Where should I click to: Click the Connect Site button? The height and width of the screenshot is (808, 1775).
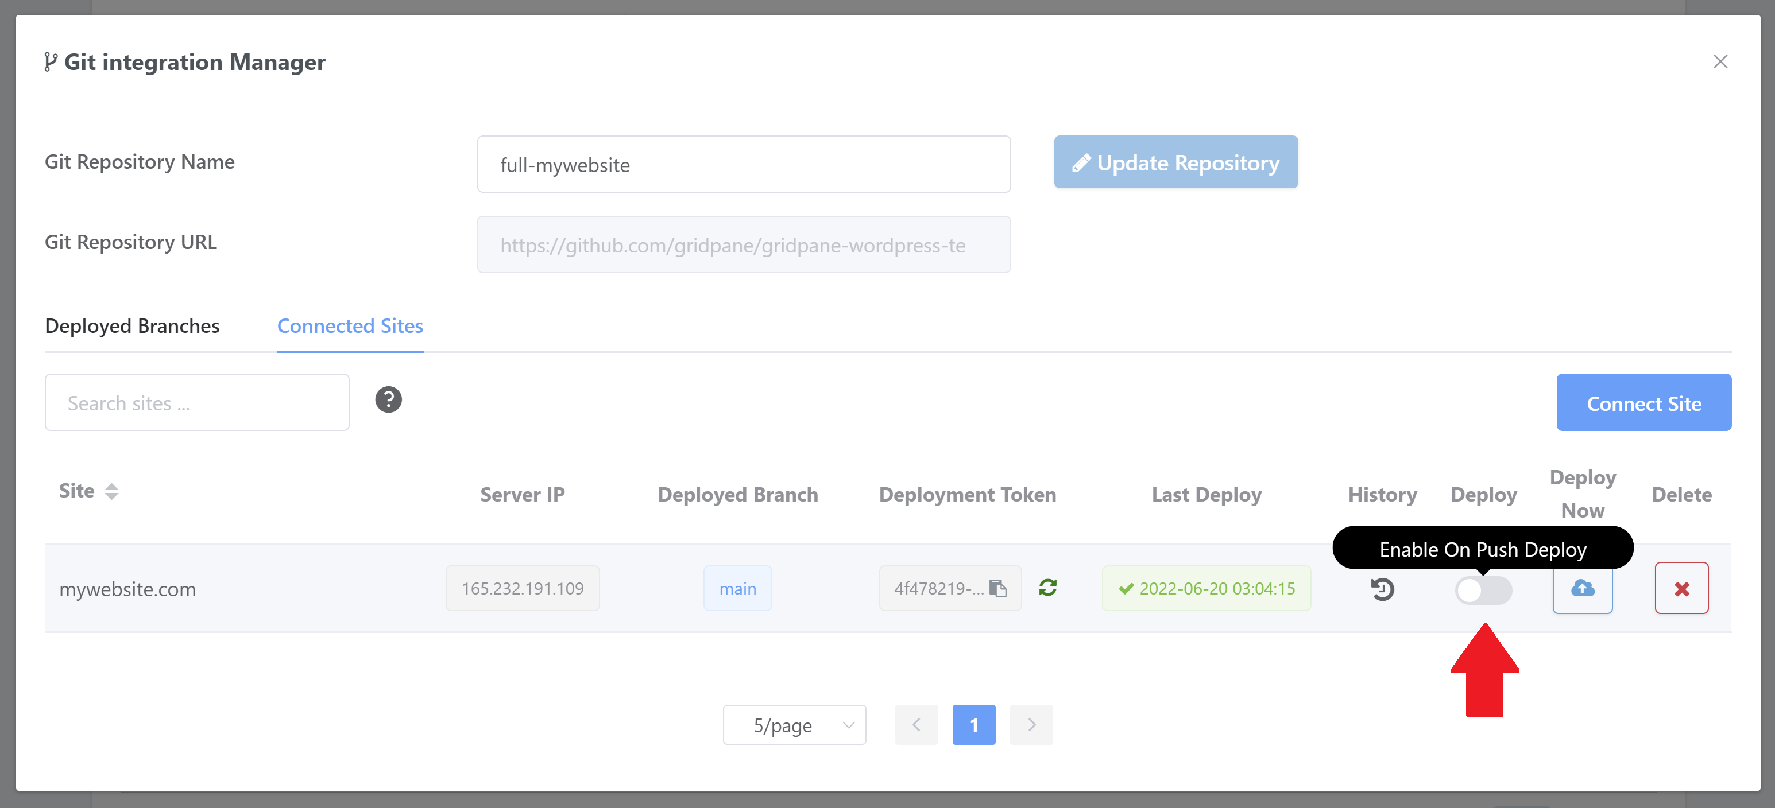tap(1643, 403)
